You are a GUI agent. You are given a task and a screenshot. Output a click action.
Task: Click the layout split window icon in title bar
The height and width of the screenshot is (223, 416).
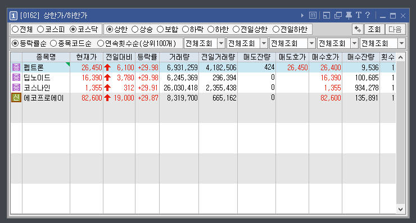point(326,15)
